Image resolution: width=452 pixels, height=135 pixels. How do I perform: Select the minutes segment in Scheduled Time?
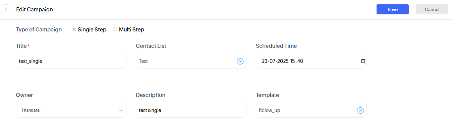(300, 61)
